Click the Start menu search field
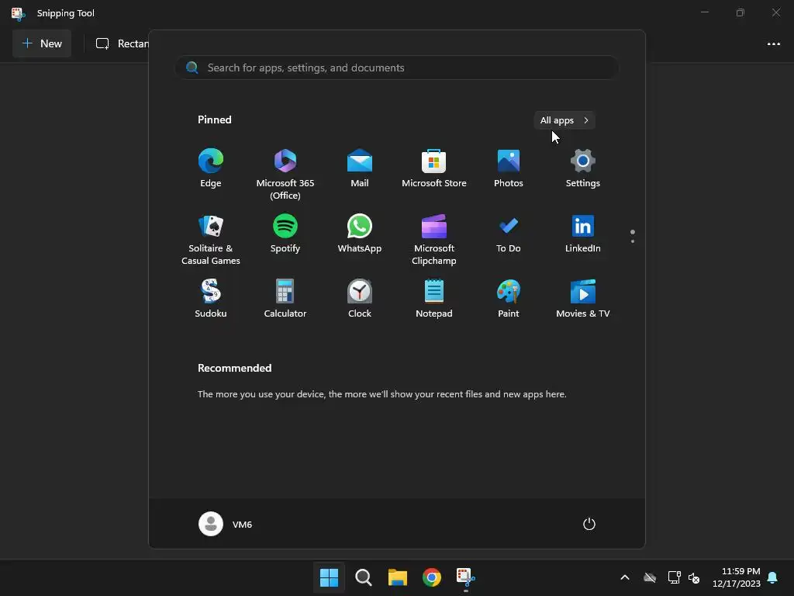 tap(396, 68)
